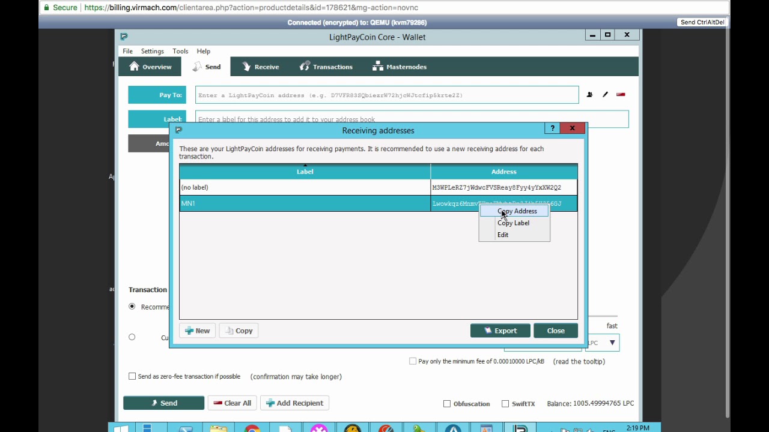Choose Copy Label from the context menu
The image size is (769, 432).
[x=514, y=223]
